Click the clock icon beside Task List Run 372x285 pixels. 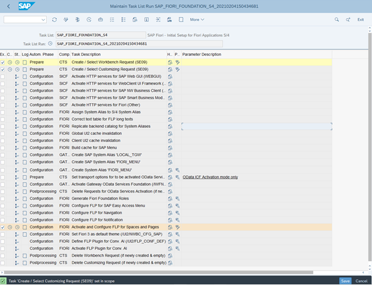[50, 44]
